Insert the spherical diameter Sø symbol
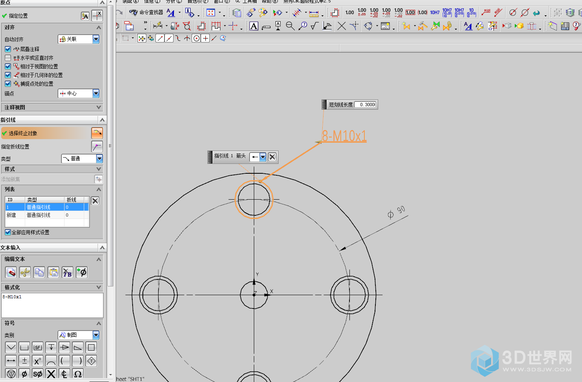The height and width of the screenshot is (382, 582). [x=38, y=374]
